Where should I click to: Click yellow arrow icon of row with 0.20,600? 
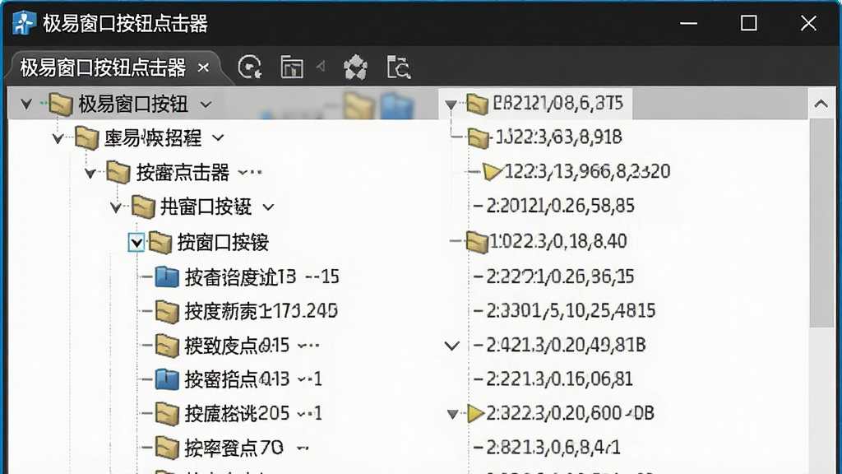(x=475, y=413)
